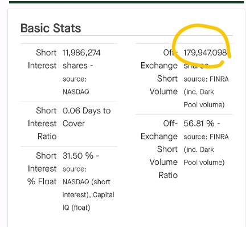Click NASDAQ (short interest) source text
Image resolution: width=246 pixels, height=227 pixels.
point(87,188)
